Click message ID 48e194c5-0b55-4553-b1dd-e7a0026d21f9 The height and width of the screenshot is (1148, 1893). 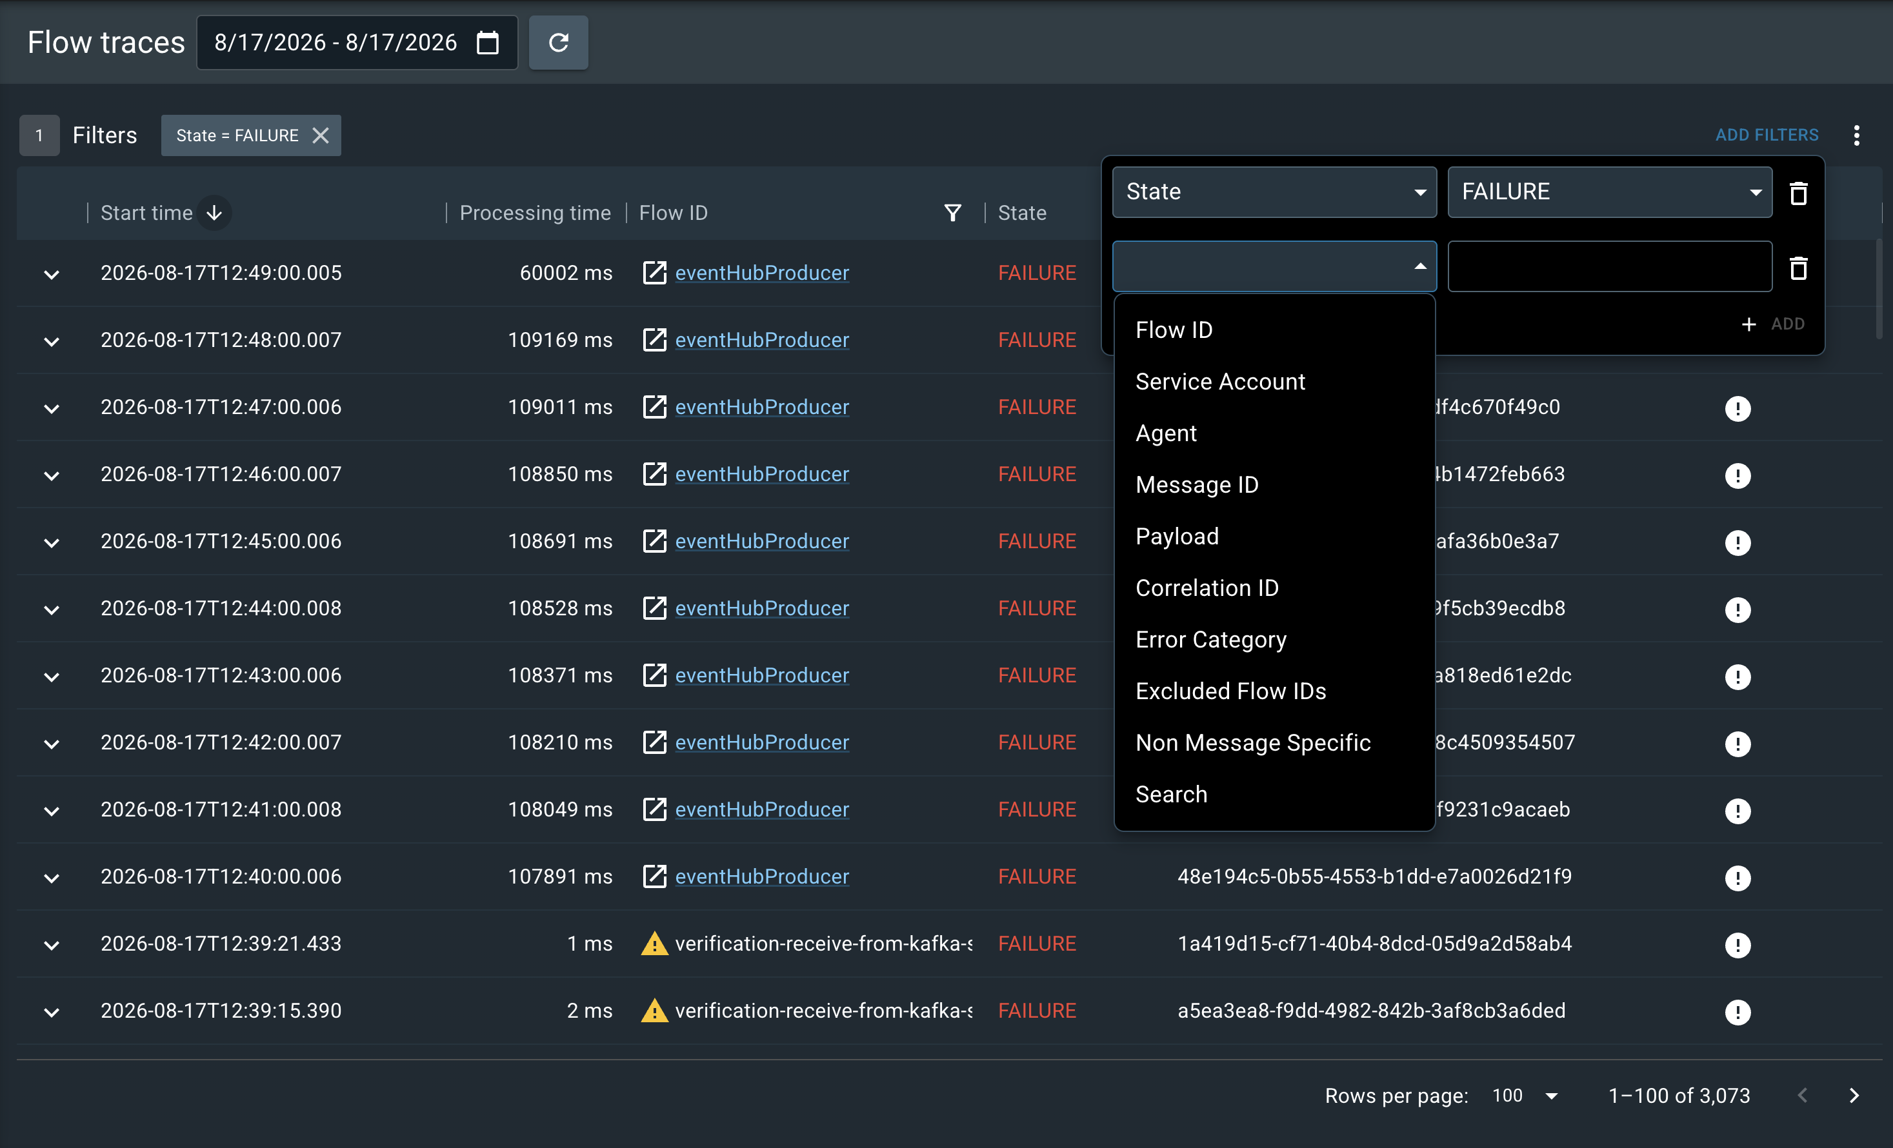[1374, 876]
